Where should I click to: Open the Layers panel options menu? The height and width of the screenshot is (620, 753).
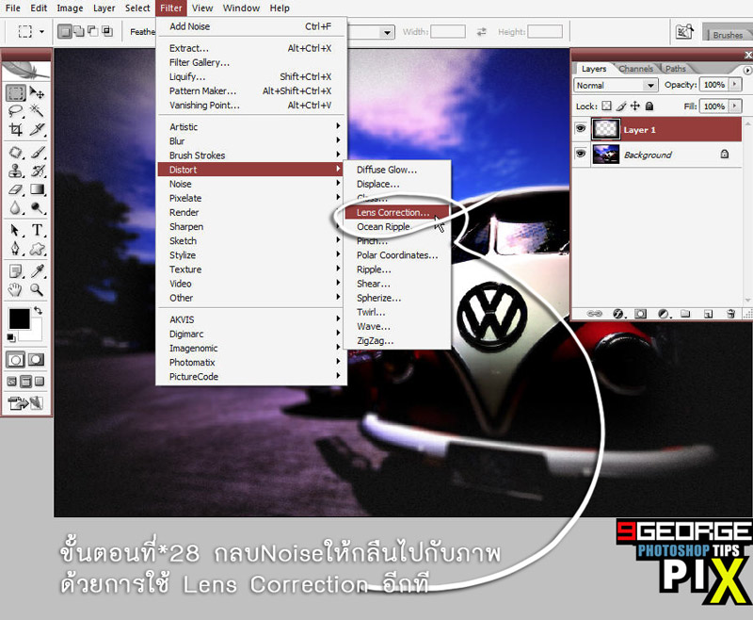pyautogui.click(x=746, y=70)
